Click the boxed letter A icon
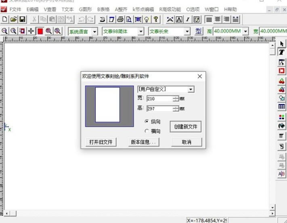This screenshot has height=223, width=287. [x=179, y=19]
